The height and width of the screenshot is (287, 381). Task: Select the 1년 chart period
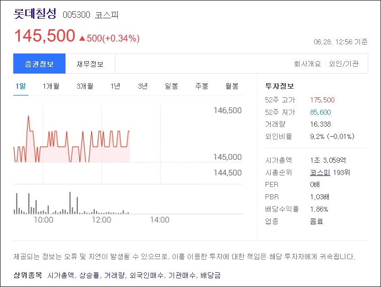[x=115, y=86]
